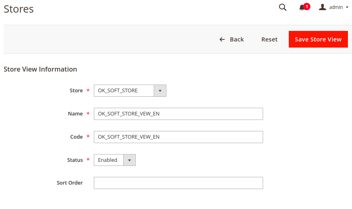This screenshot has height=209, width=352.
Task: Click the Back arrow icon
Action: tap(222, 39)
